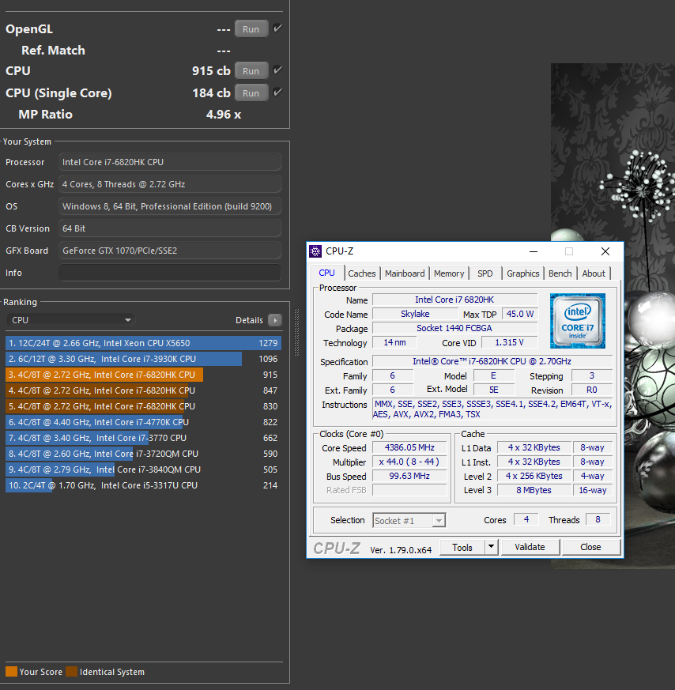The width and height of the screenshot is (675, 690).
Task: Select ranking row 6 Core i7-4770K
Action: click(143, 422)
